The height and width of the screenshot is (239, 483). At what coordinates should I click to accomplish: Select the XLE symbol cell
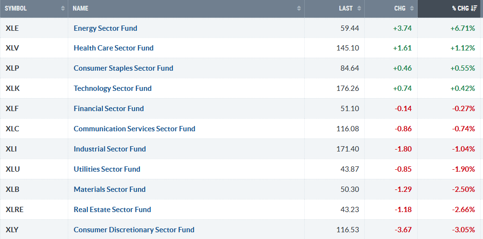click(x=34, y=28)
